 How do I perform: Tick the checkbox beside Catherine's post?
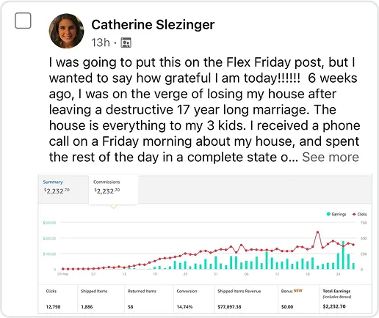click(23, 21)
